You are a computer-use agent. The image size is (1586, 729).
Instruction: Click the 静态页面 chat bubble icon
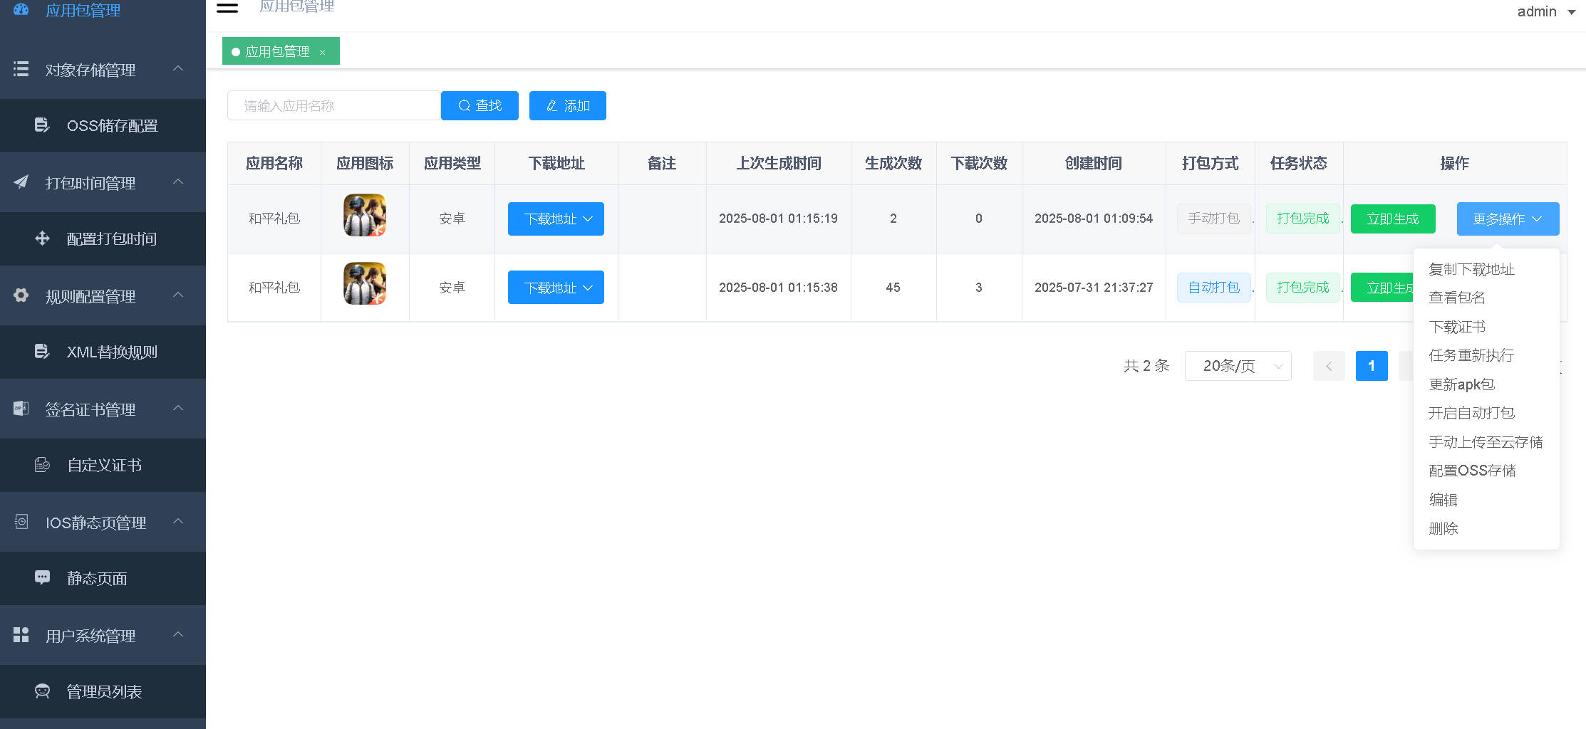point(42,577)
